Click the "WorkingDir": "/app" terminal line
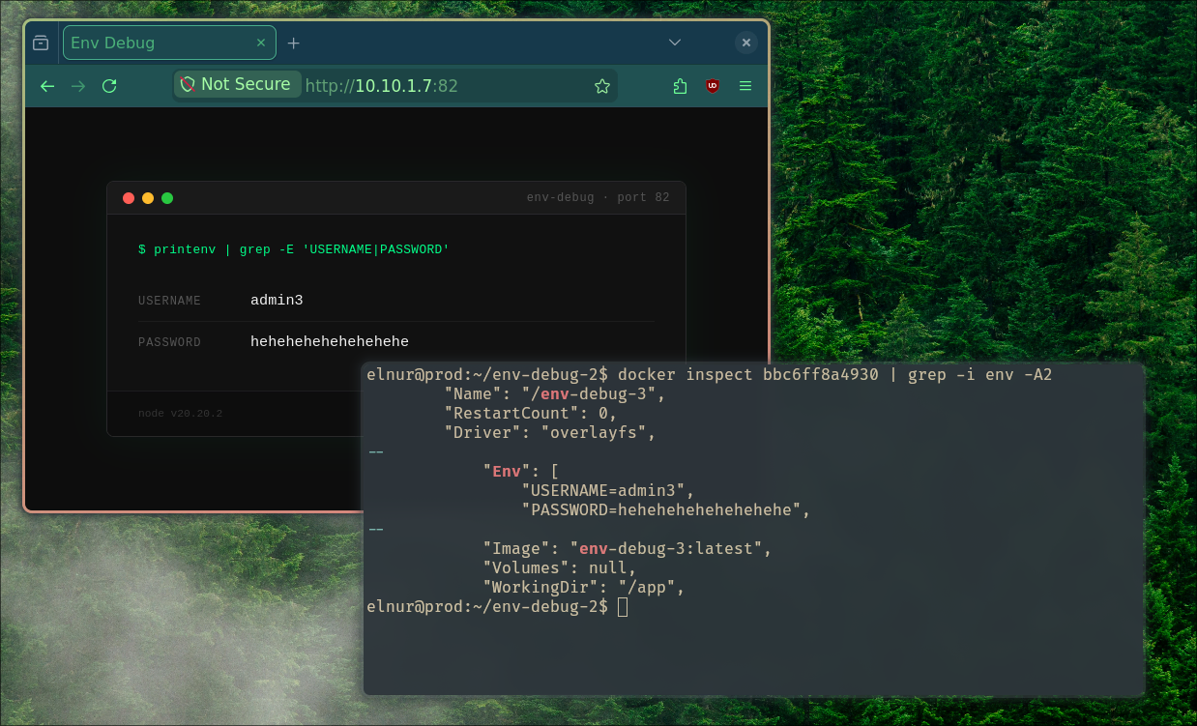Image resolution: width=1197 pixels, height=726 pixels. 584,587
